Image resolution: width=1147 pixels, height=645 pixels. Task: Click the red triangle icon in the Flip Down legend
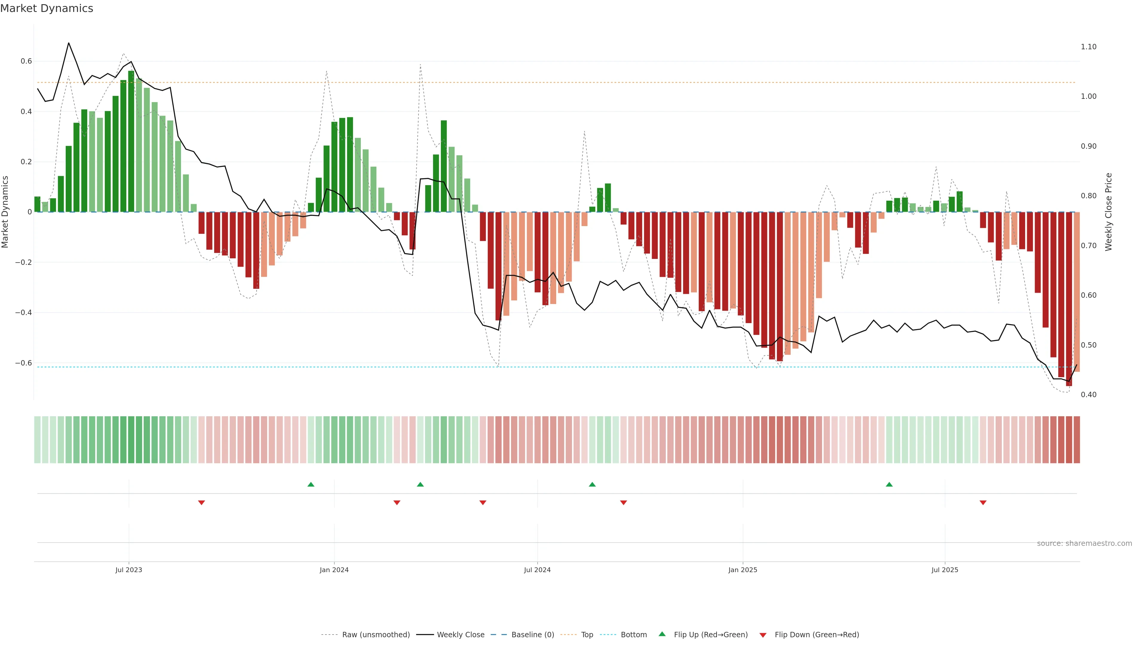pos(763,635)
